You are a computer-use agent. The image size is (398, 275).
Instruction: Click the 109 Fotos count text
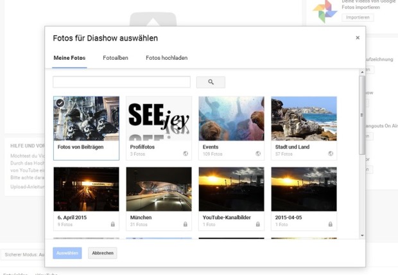pyautogui.click(x=212, y=154)
